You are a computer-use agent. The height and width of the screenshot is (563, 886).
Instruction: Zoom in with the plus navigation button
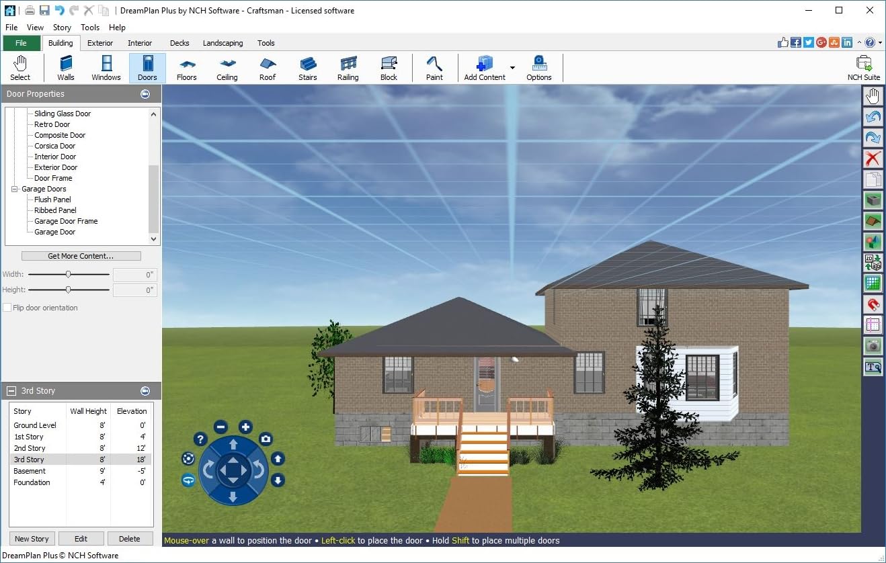[x=245, y=427]
